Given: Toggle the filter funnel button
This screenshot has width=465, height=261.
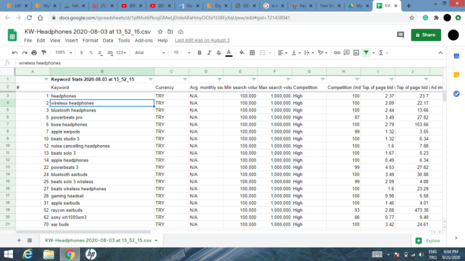Looking at the screenshot, I should pos(366,53).
